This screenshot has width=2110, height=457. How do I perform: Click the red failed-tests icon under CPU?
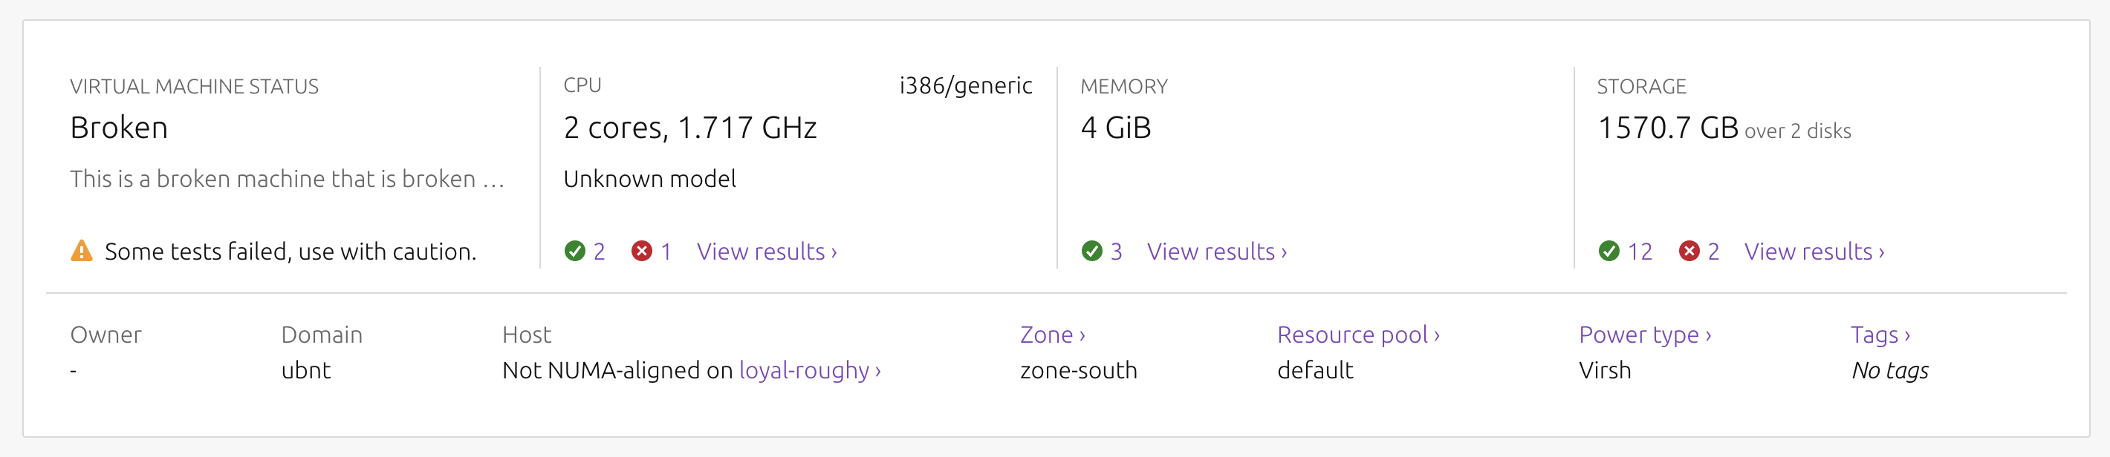642,251
